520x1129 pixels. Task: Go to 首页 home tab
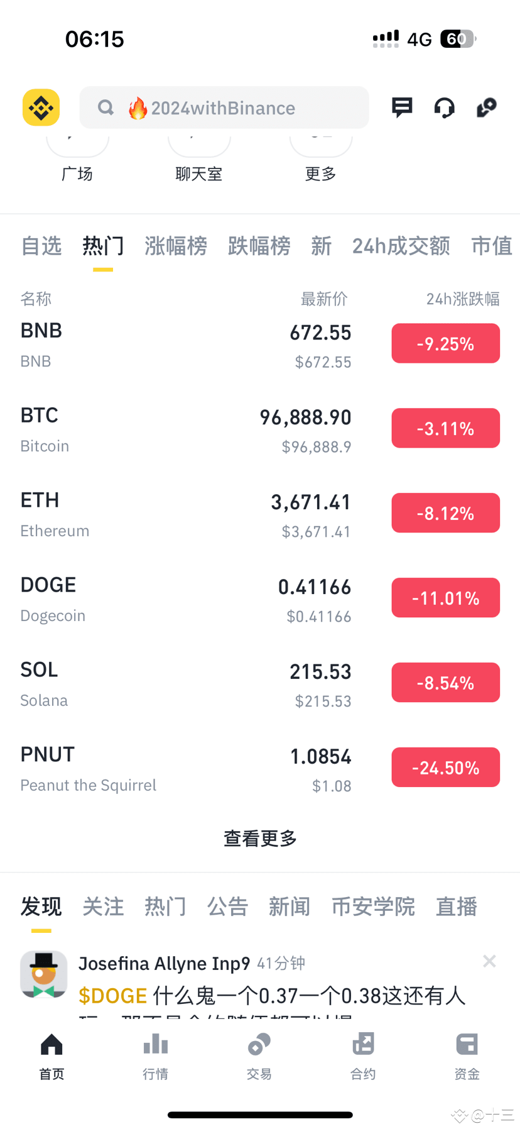[51, 1056]
